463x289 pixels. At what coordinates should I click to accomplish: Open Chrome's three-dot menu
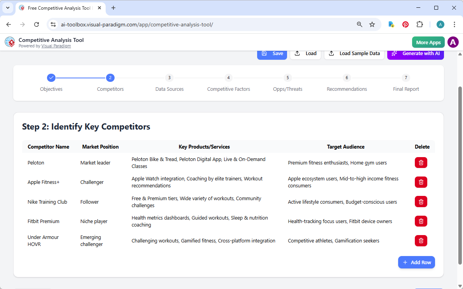[x=454, y=24]
